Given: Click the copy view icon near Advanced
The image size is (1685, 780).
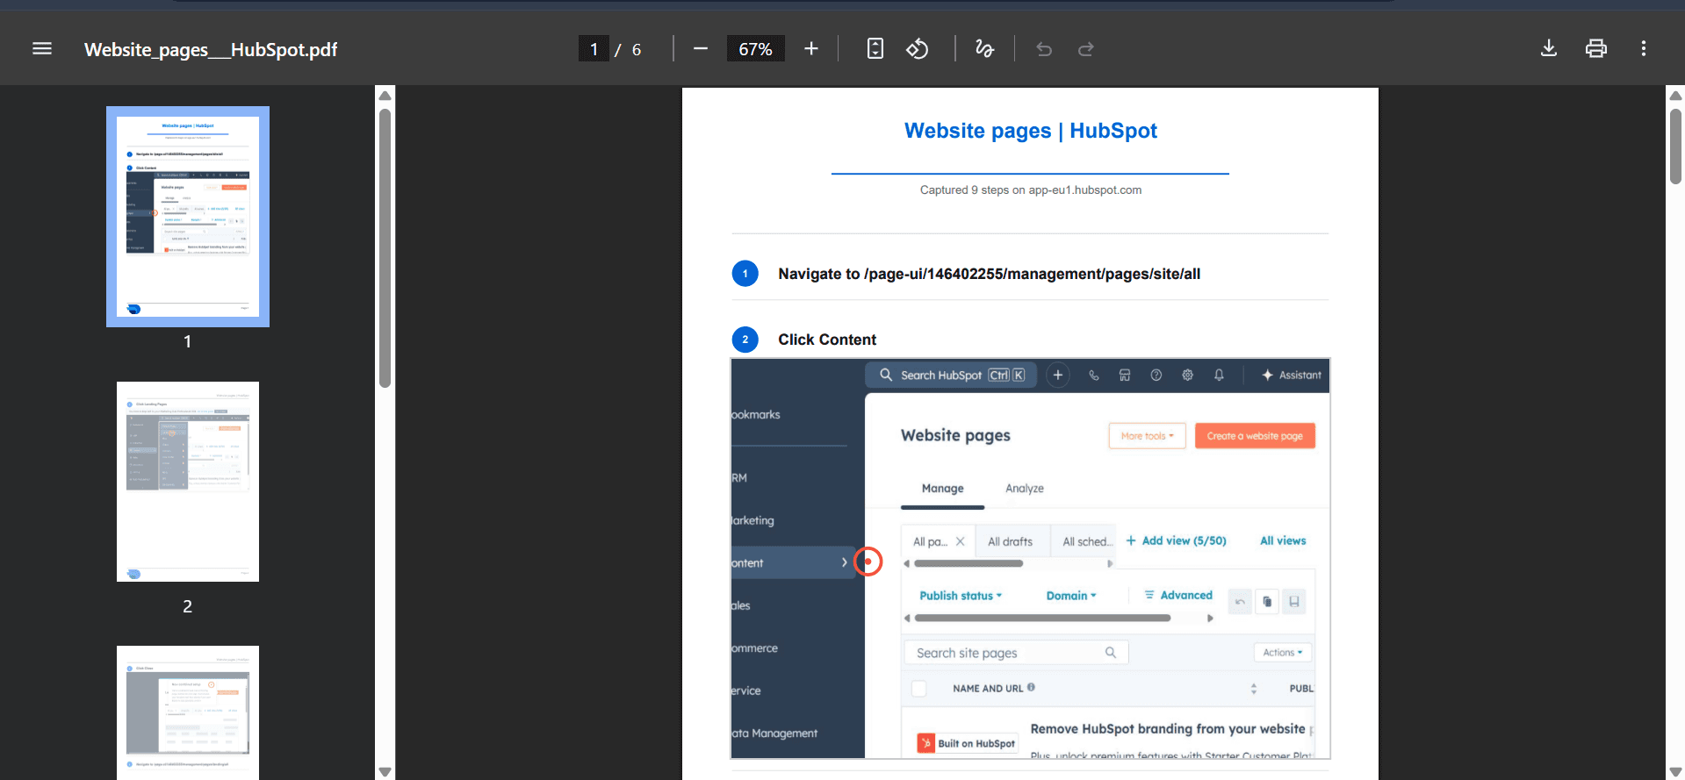Looking at the screenshot, I should pos(1267,601).
